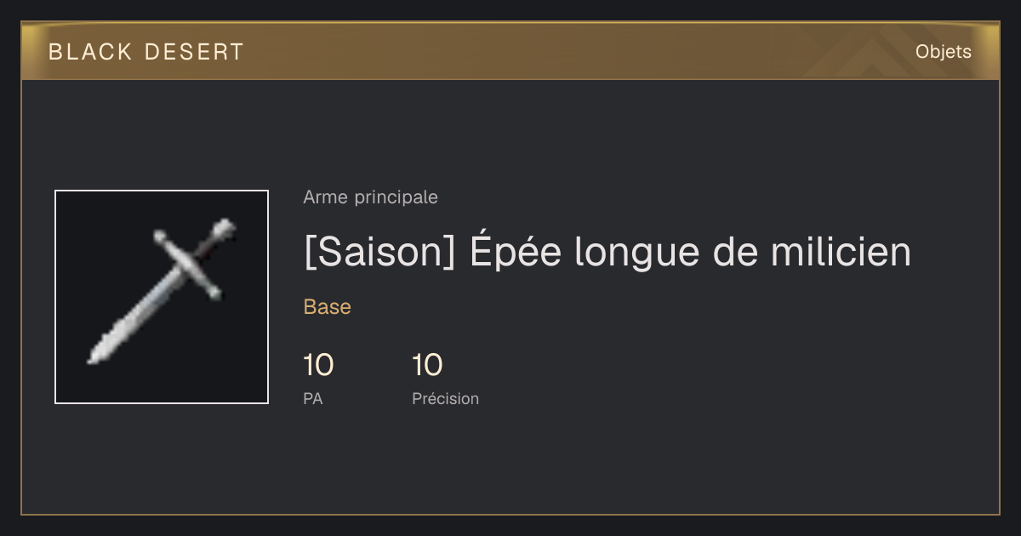Viewport: 1021px width, 536px height.
Task: Click the Précision value of 10
Action: [x=427, y=366]
